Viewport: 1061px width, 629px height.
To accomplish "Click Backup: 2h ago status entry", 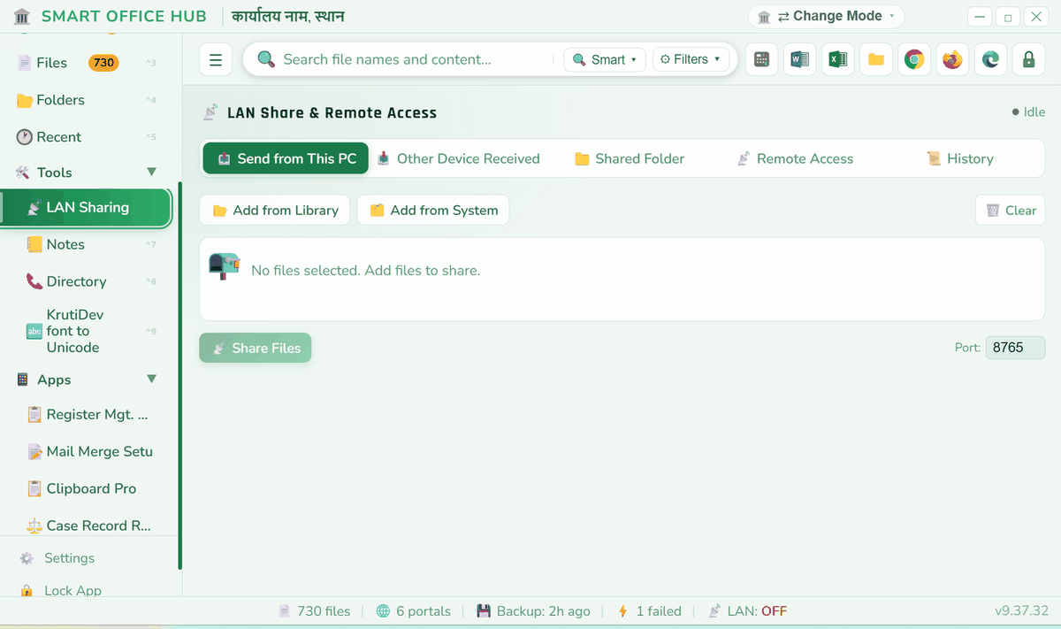I will pyautogui.click(x=533, y=611).
